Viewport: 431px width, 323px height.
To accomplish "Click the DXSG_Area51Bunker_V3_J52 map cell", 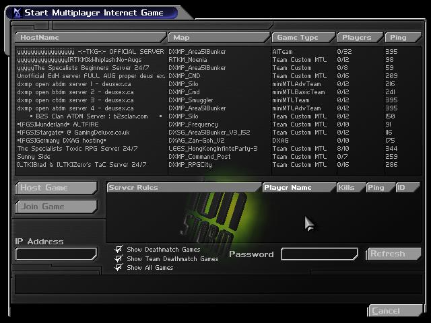I will 209,133.
